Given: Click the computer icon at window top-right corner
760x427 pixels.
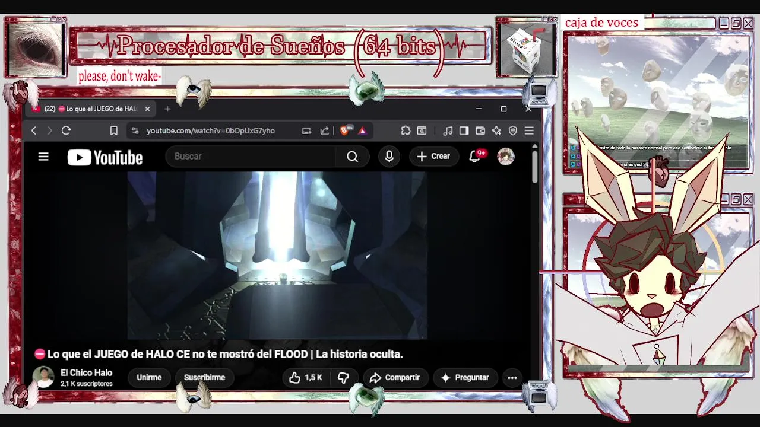Looking at the screenshot, I should tap(539, 94).
